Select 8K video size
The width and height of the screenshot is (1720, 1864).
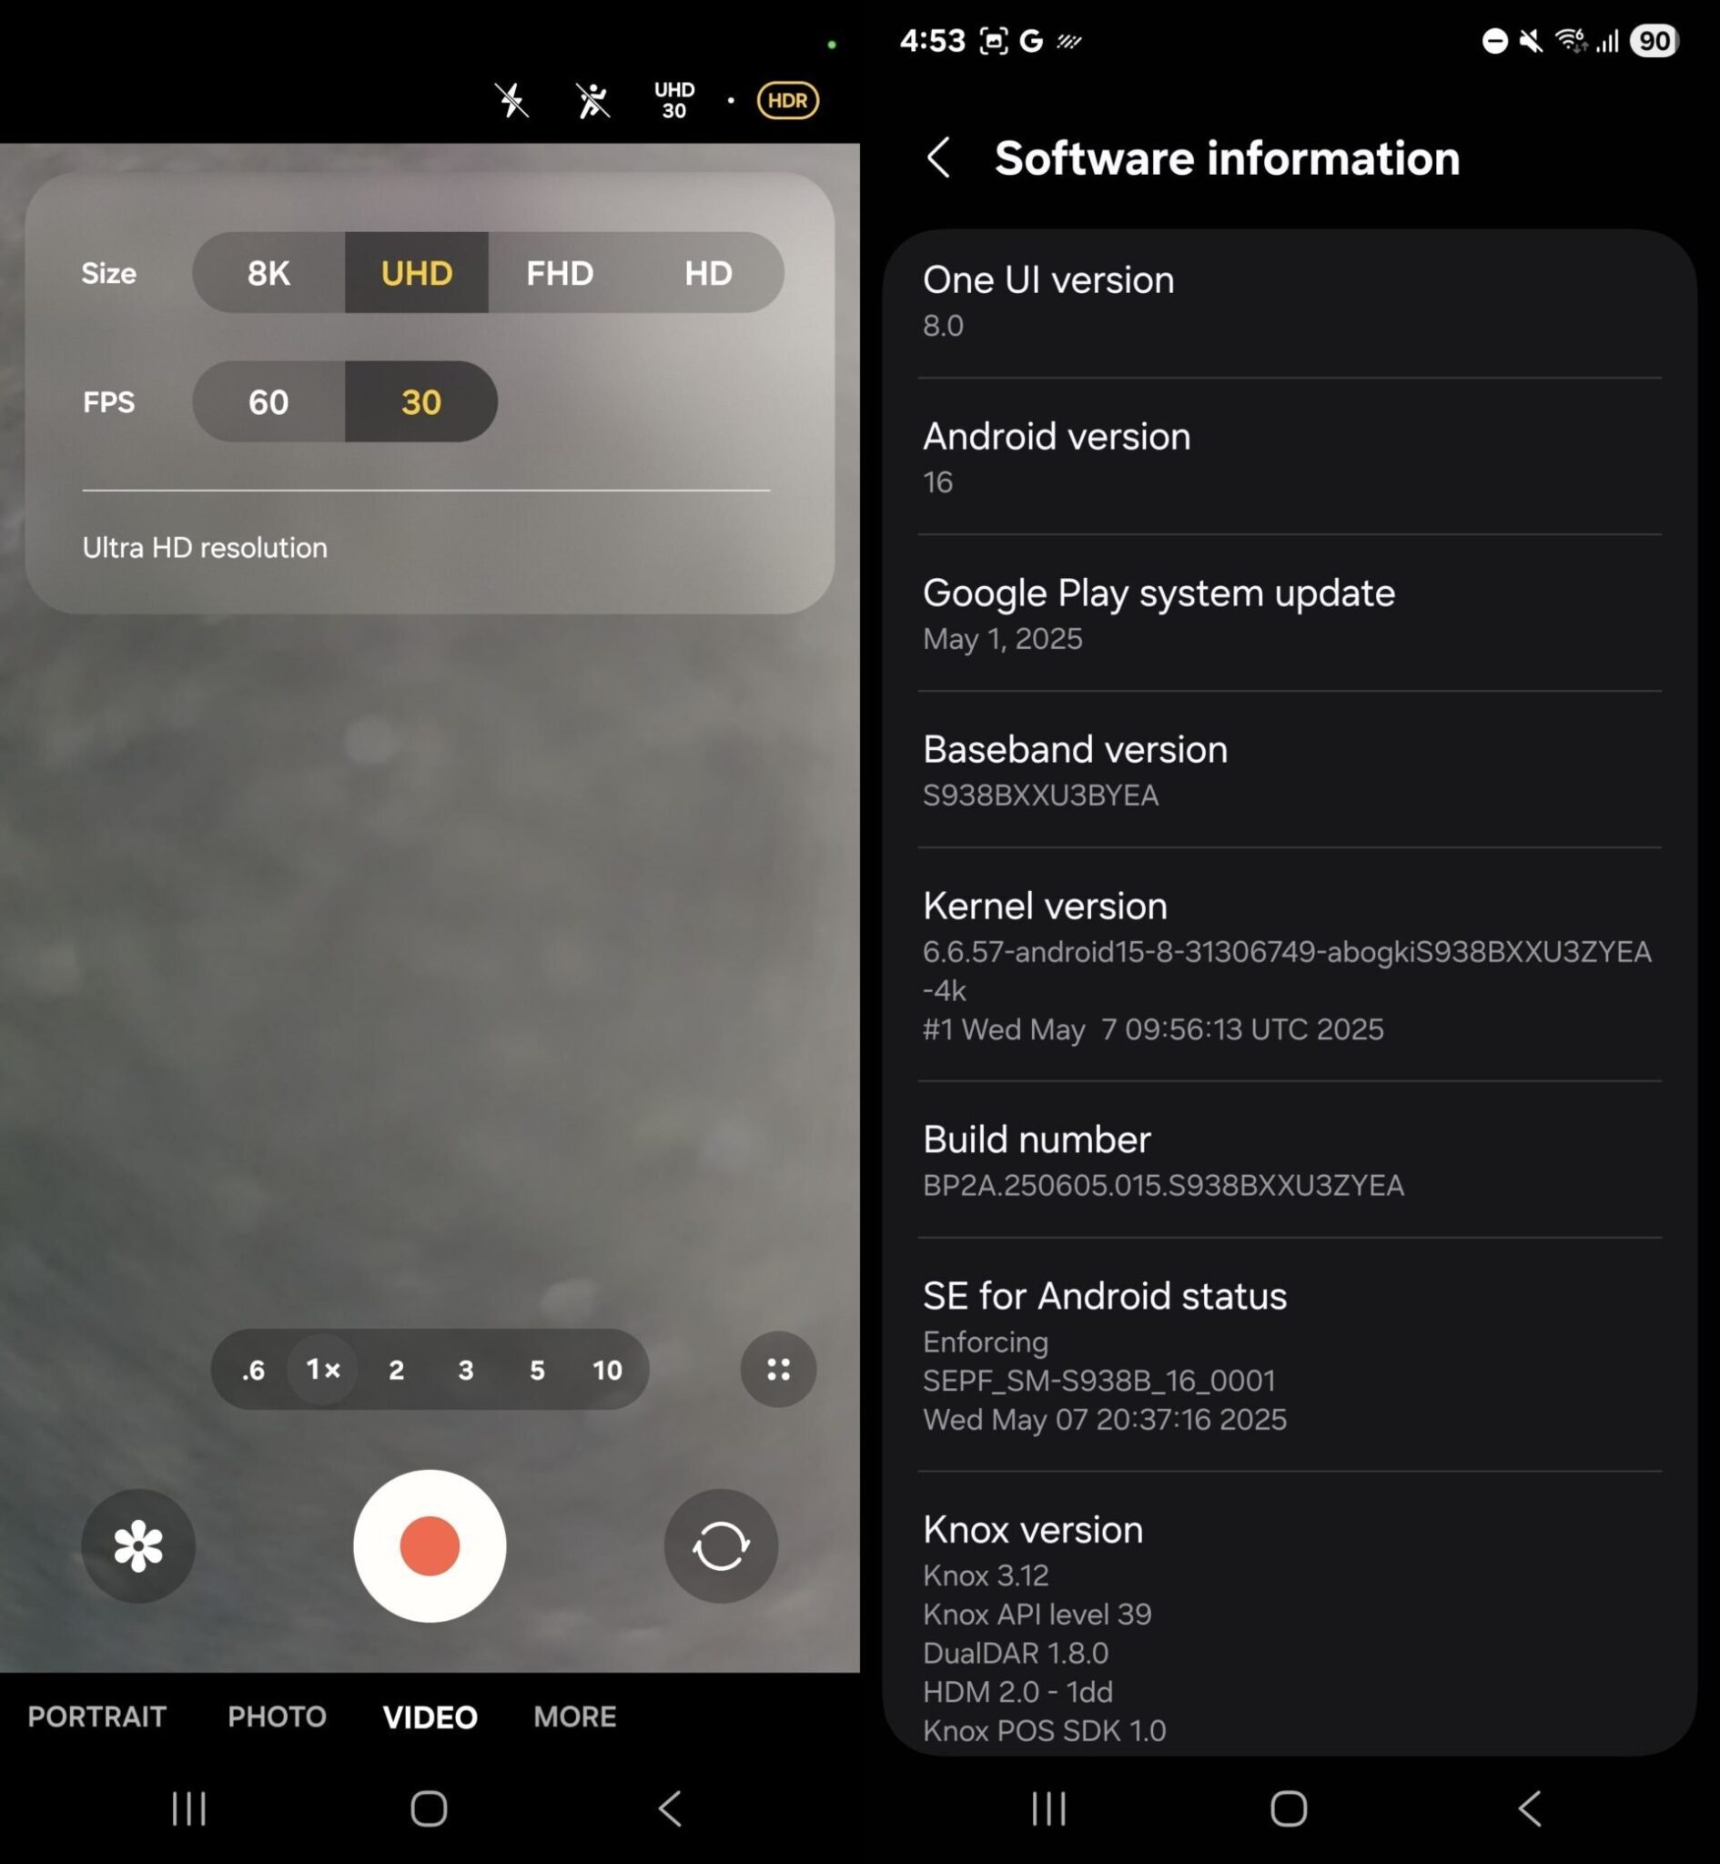(268, 273)
